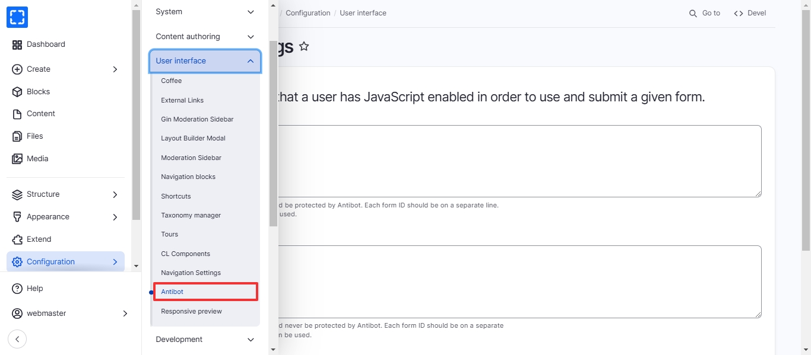Open the Navigation Settings menu item
The image size is (811, 355).
point(191,273)
